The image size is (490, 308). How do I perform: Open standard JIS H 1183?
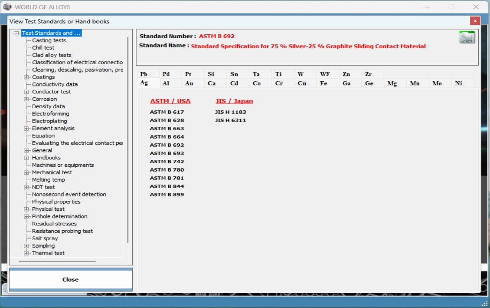(231, 112)
